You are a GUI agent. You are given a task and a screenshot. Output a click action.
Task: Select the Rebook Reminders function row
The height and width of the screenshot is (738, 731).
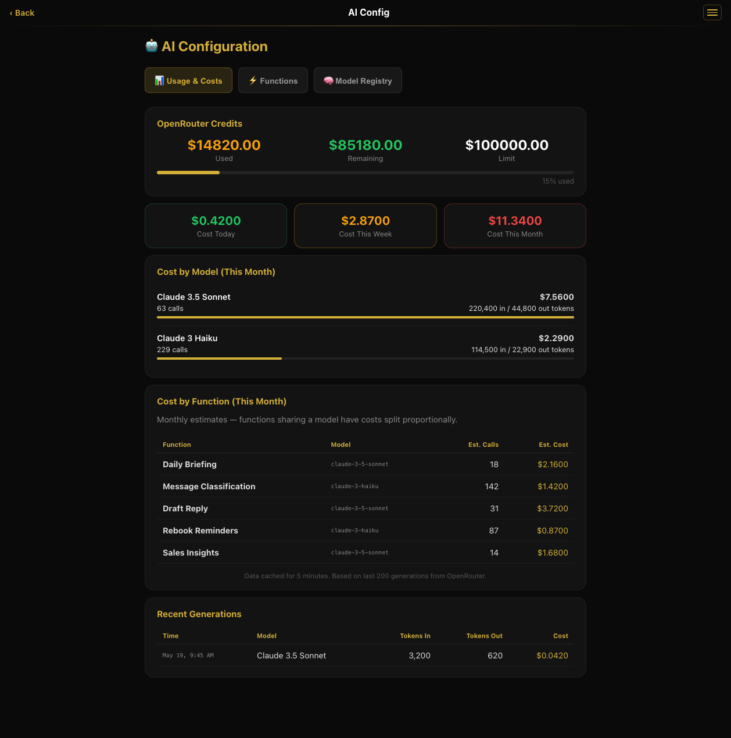tap(365, 531)
